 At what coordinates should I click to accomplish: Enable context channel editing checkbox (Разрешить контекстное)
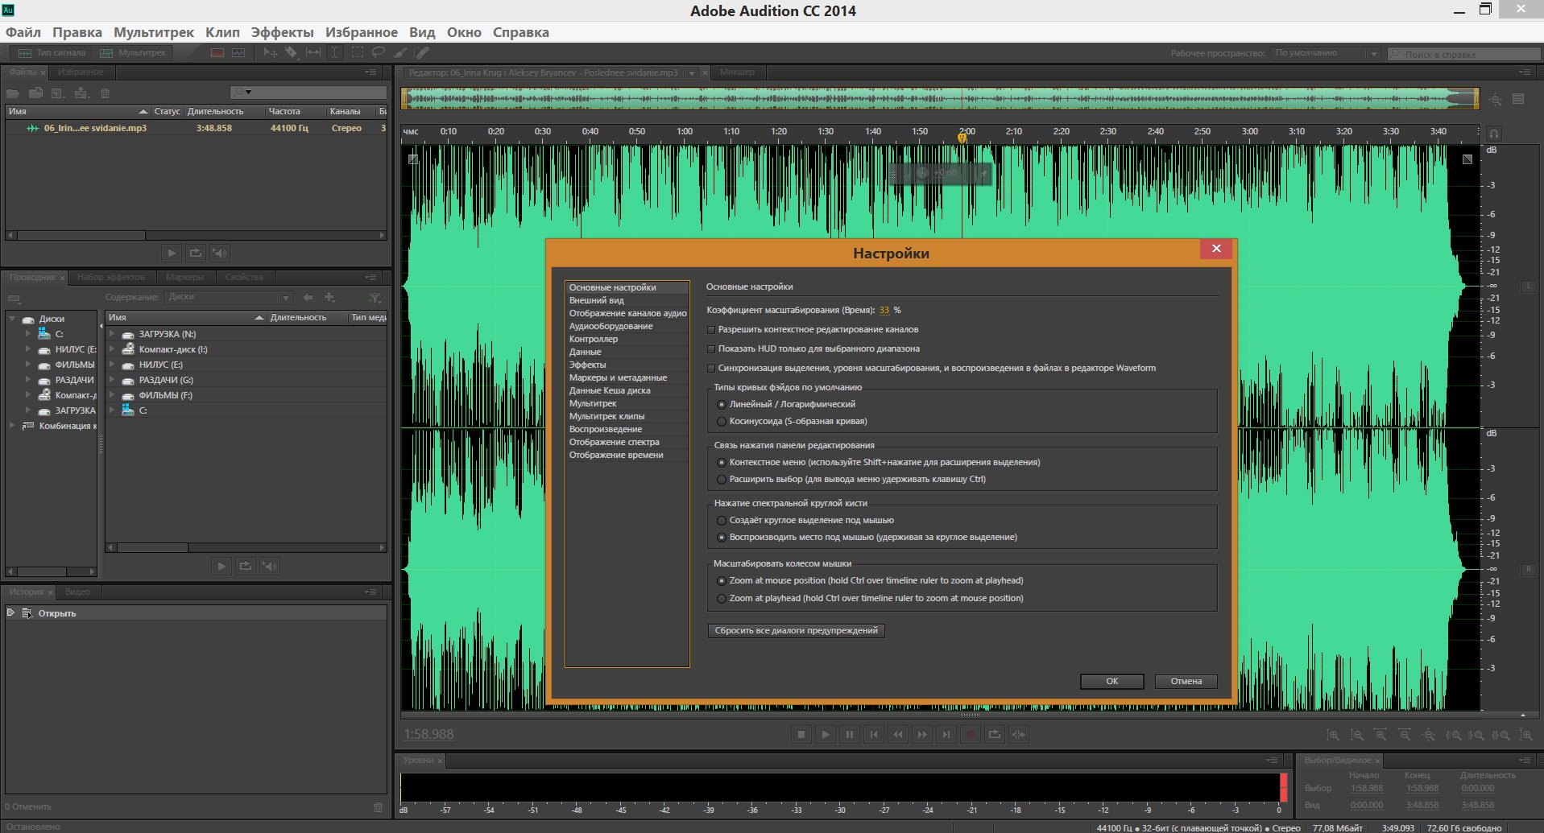(x=711, y=330)
